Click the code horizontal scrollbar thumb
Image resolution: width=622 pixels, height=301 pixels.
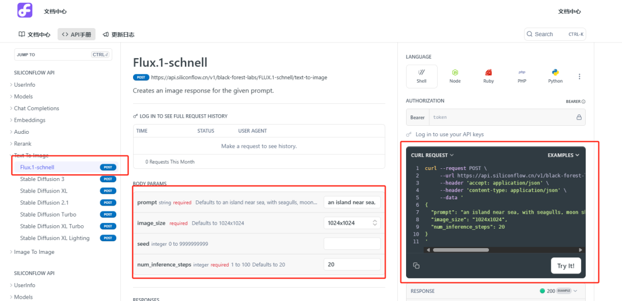pos(461,250)
